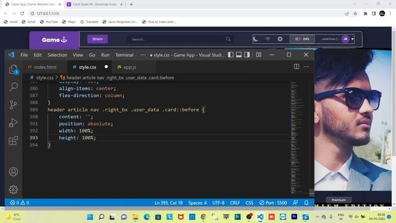The width and height of the screenshot is (396, 223).
Task: Open the feedback icon in status bar
Action: pyautogui.click(x=295, y=203)
